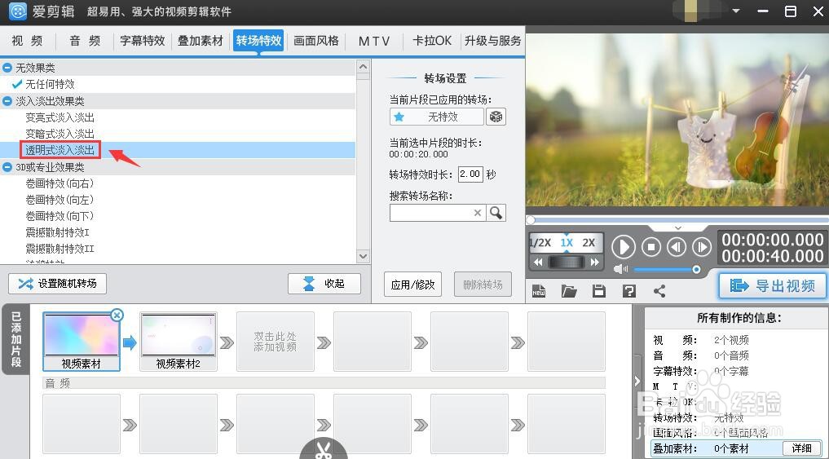Collapse the 淡入淡出效果类 category
The width and height of the screenshot is (829, 459).
(7, 101)
